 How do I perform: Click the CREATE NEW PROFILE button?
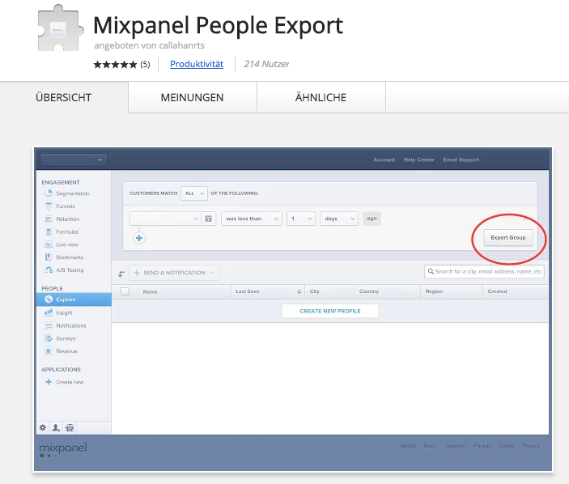click(x=330, y=311)
